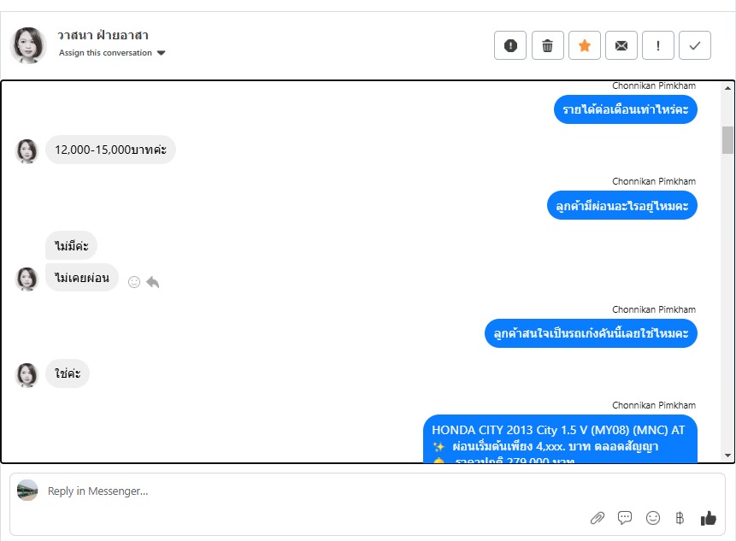Click the chat scrollbar up arrow
Image resolution: width=736 pixels, height=541 pixels.
coord(727,88)
